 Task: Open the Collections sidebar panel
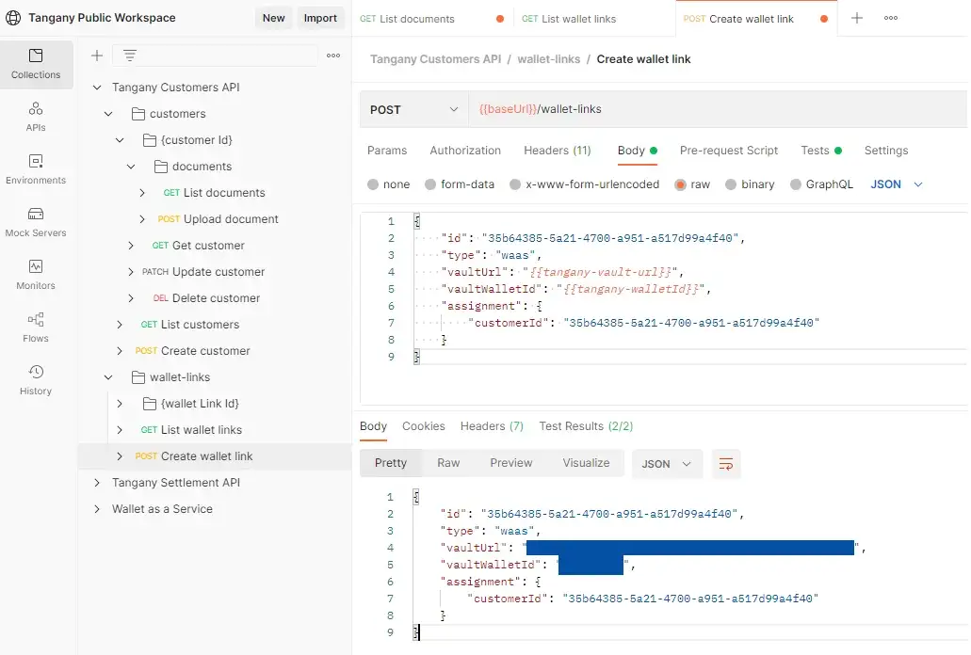click(x=36, y=64)
